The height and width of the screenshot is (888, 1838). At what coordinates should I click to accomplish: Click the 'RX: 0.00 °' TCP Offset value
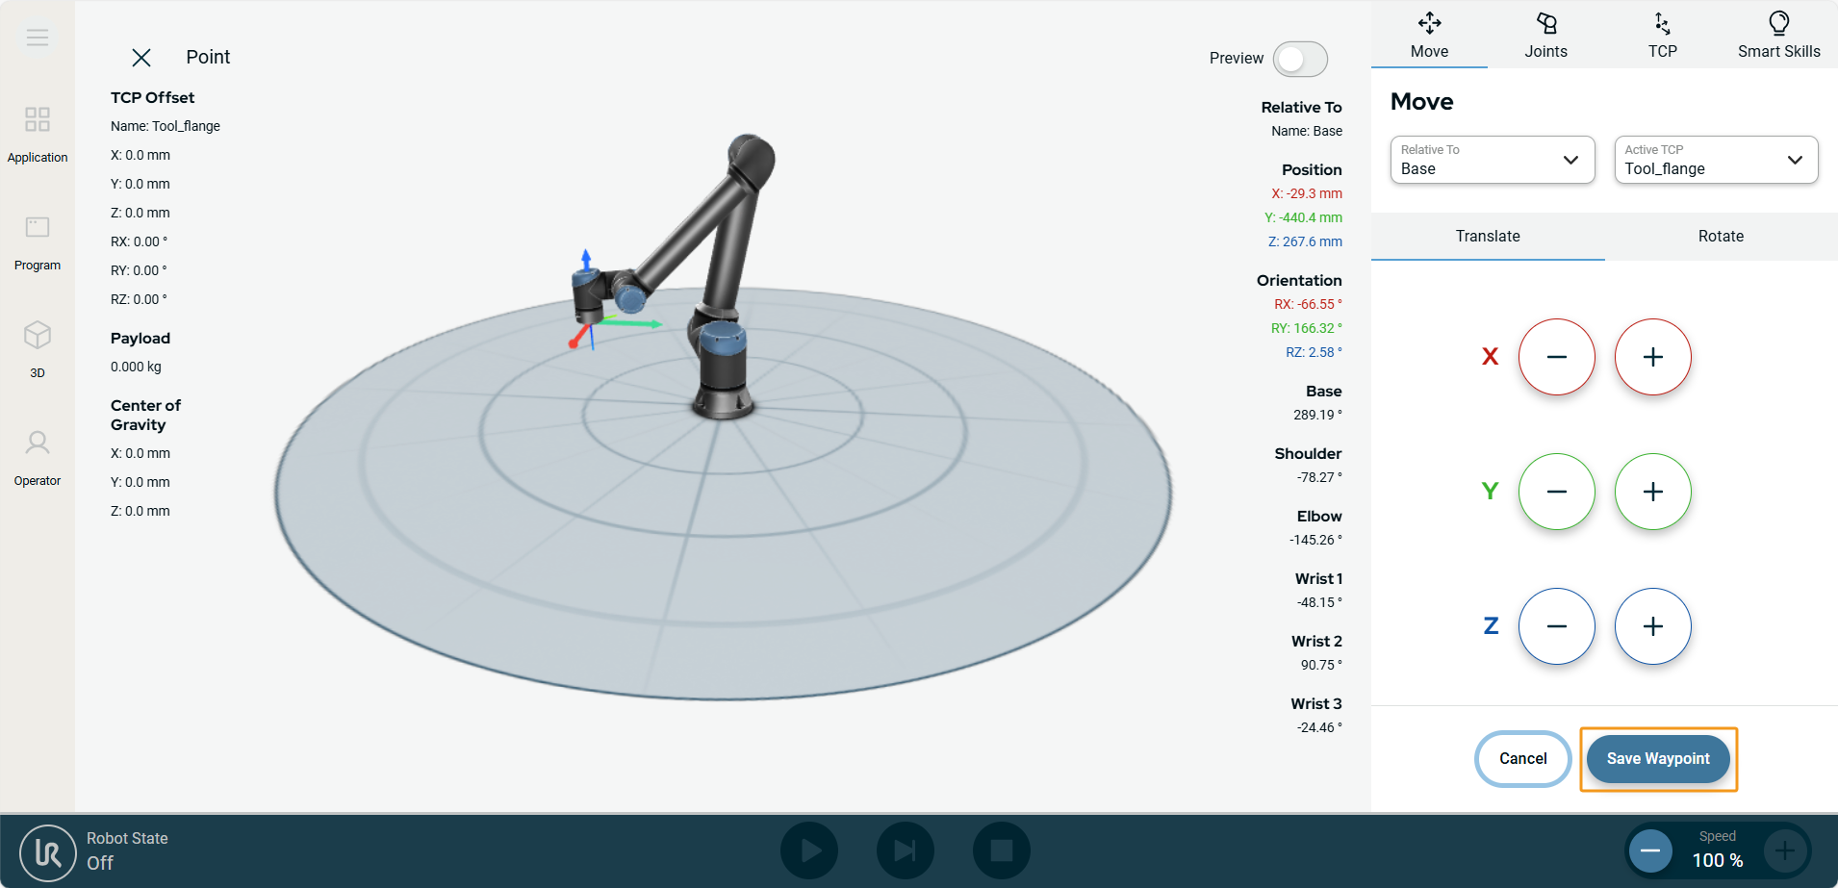click(139, 241)
